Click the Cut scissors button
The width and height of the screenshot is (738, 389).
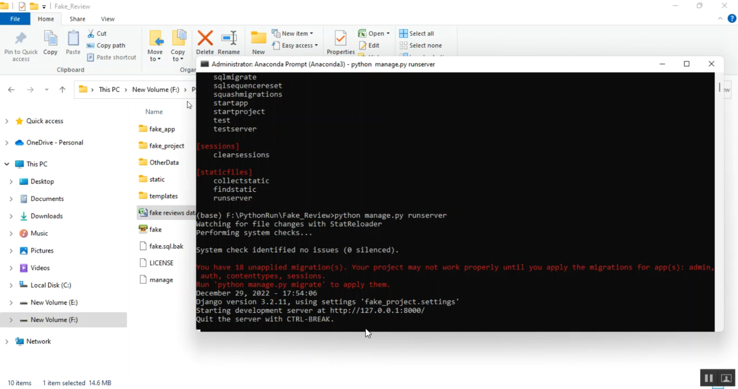click(96, 33)
